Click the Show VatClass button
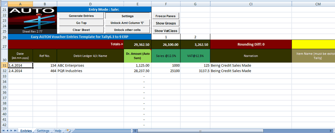Screen dimensions: 335x133 point(165,31)
